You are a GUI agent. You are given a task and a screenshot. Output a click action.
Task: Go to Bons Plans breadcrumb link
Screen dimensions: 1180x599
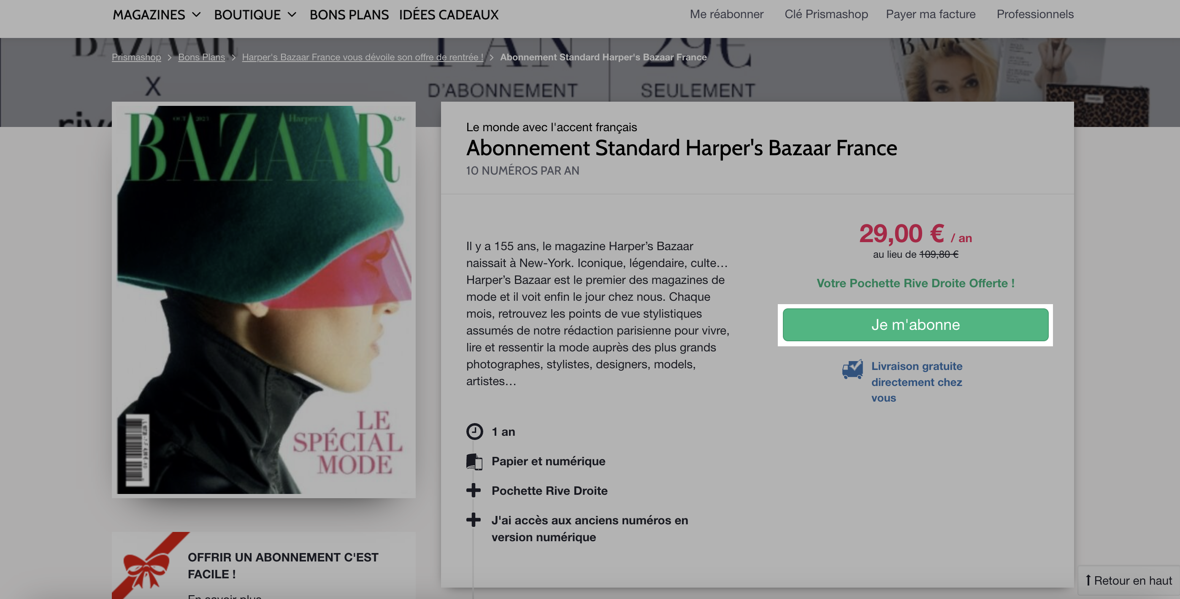202,57
